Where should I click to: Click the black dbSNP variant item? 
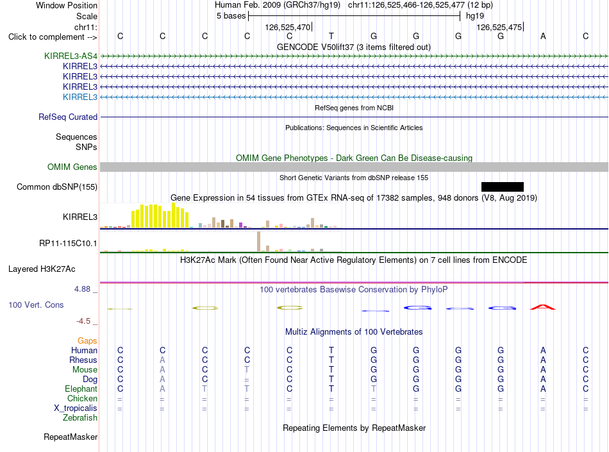(x=502, y=187)
